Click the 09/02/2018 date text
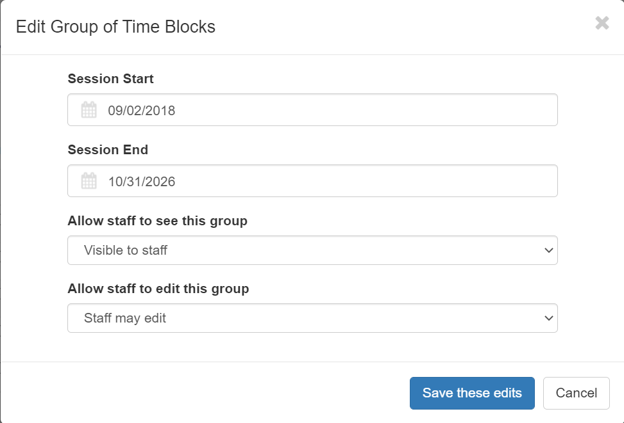This screenshot has height=423, width=624. click(142, 111)
